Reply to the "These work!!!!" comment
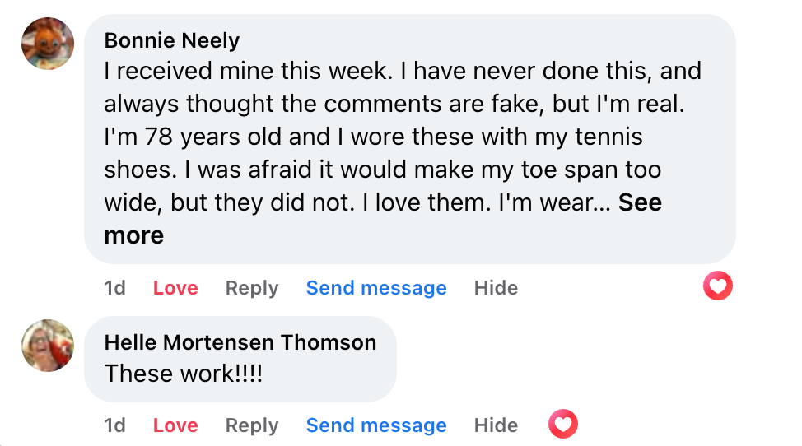The width and height of the screenshot is (802, 446). (252, 425)
